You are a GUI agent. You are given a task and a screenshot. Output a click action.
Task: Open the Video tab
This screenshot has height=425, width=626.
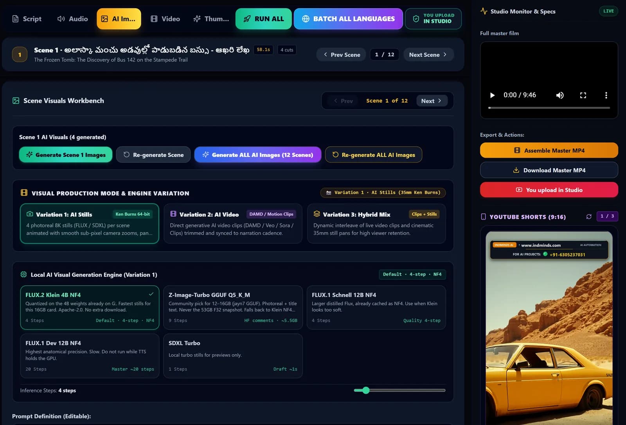click(x=165, y=19)
